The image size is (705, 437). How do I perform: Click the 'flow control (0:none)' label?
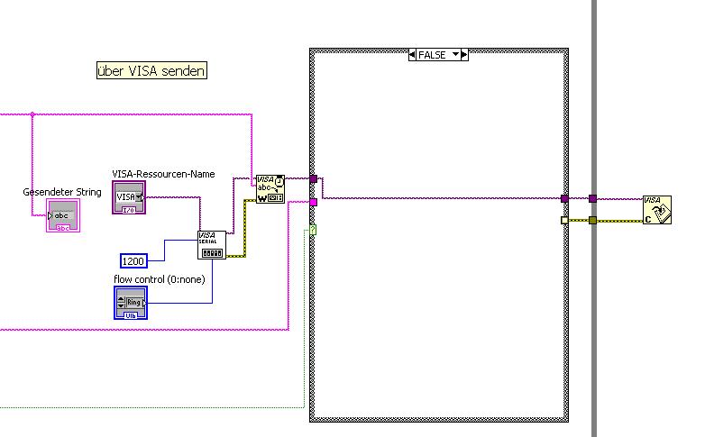(160, 279)
